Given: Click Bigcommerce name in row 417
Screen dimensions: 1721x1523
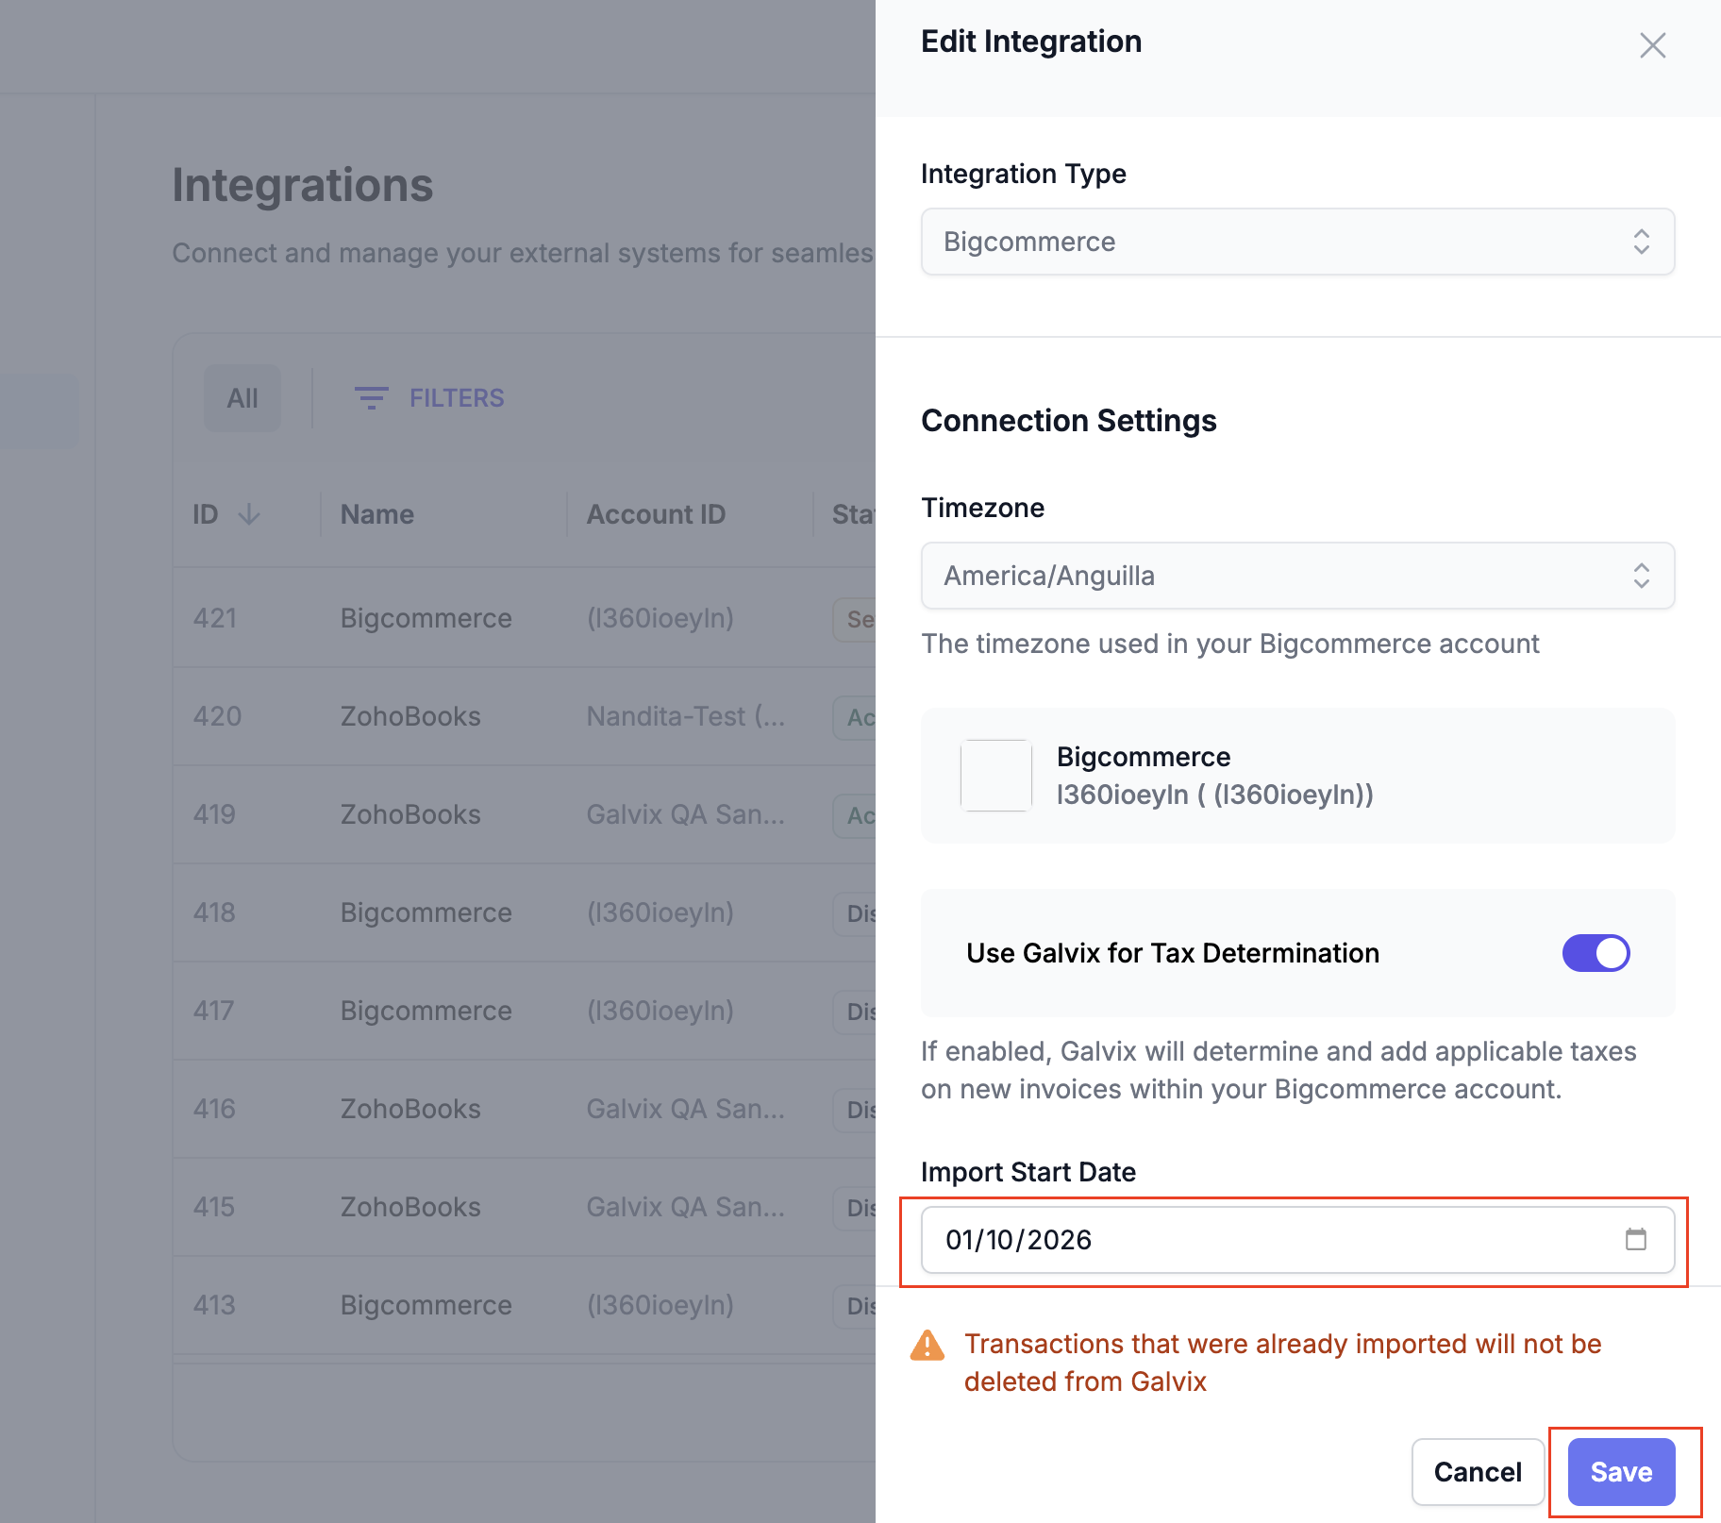Looking at the screenshot, I should [x=426, y=1011].
